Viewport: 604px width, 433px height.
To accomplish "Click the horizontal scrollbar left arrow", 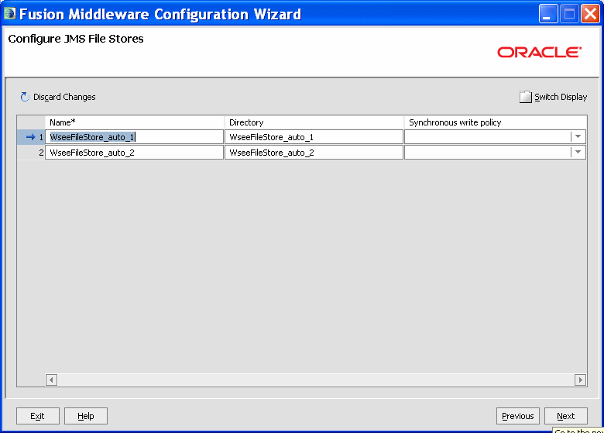I will [51, 380].
